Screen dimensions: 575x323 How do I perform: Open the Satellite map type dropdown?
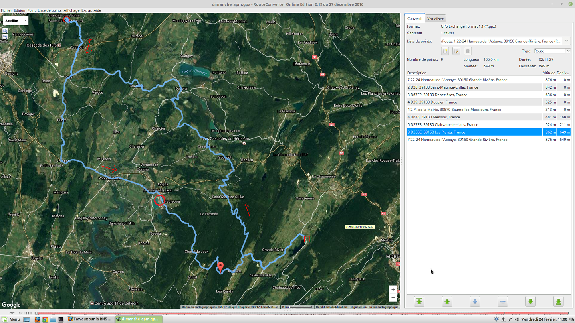click(x=16, y=20)
